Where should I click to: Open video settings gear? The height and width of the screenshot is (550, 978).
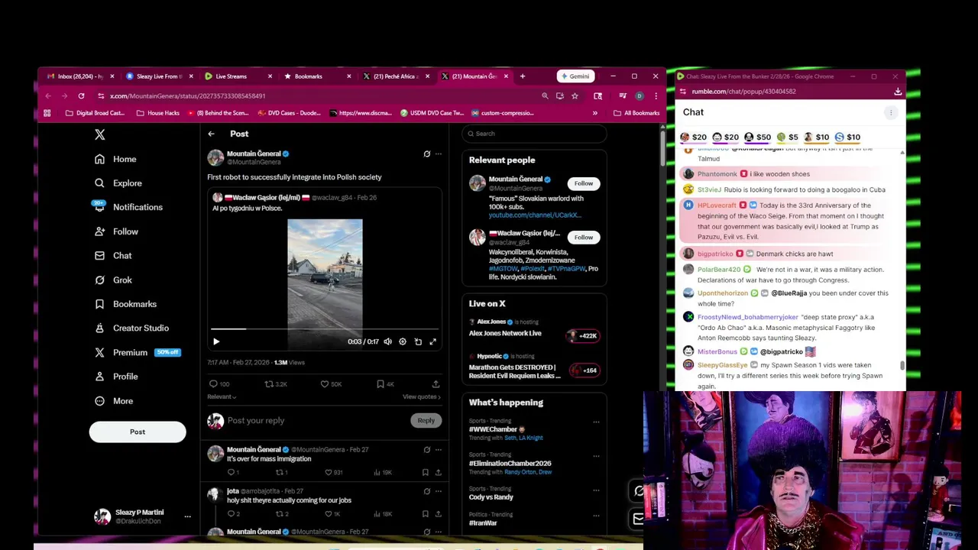[x=403, y=342]
